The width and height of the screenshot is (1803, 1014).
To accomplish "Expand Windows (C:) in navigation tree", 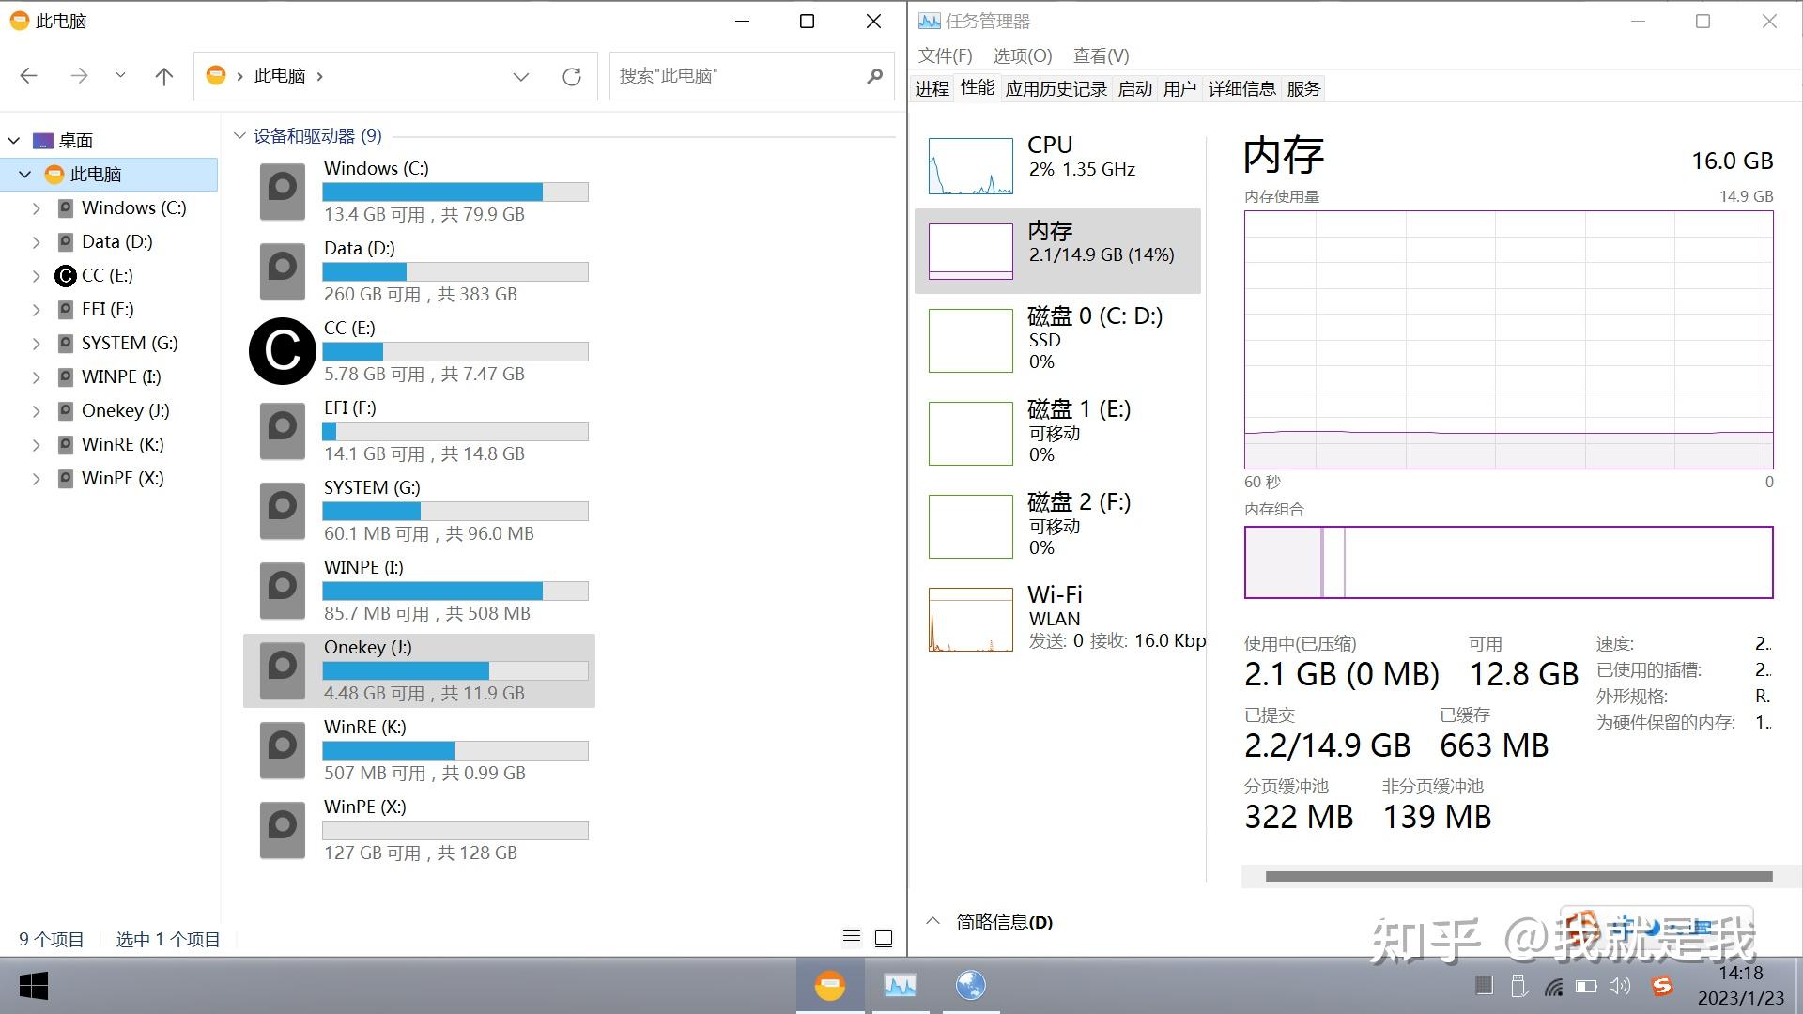I will 37,208.
